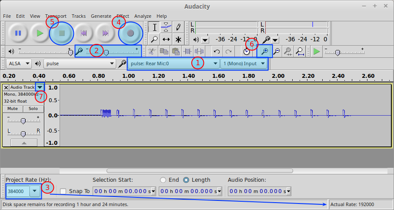
Task: Open the output meter options dropdown
Action: [205, 40]
